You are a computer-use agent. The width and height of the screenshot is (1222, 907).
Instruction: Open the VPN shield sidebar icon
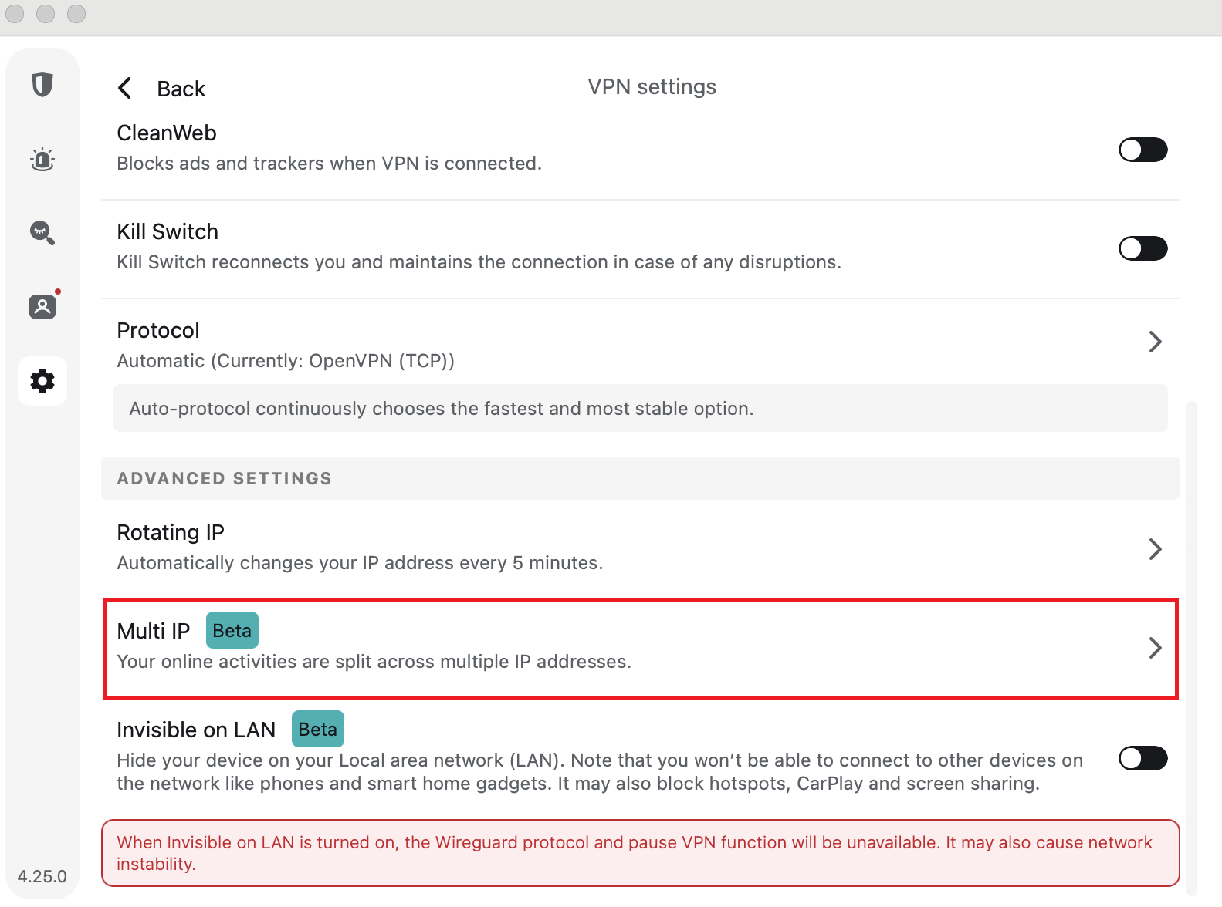tap(42, 85)
